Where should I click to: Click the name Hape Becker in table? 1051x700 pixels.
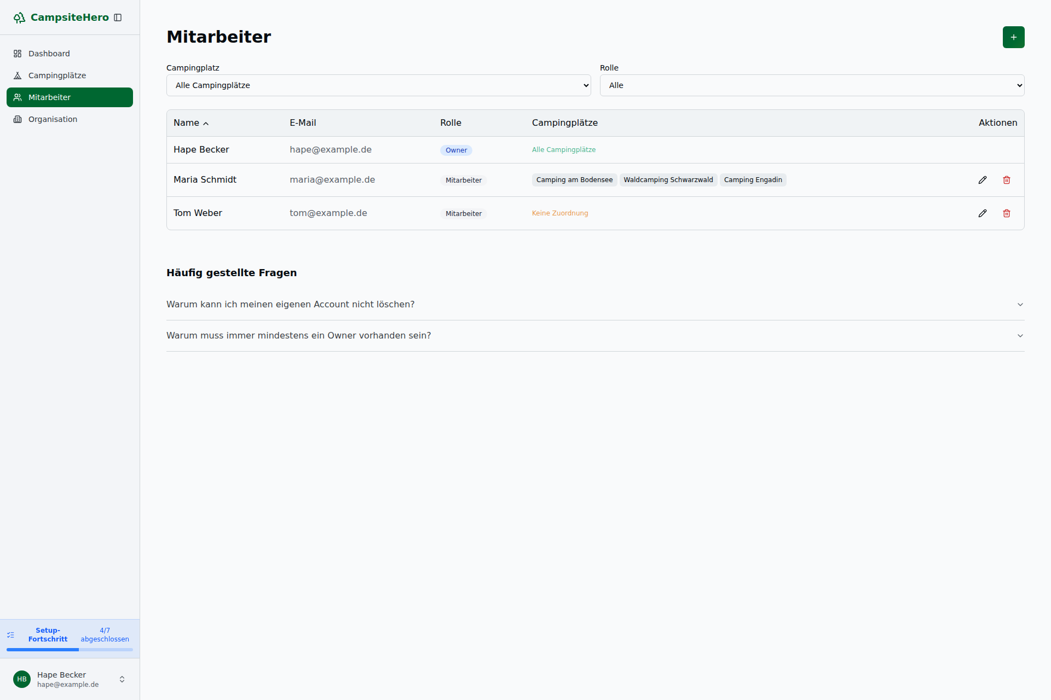coord(201,150)
